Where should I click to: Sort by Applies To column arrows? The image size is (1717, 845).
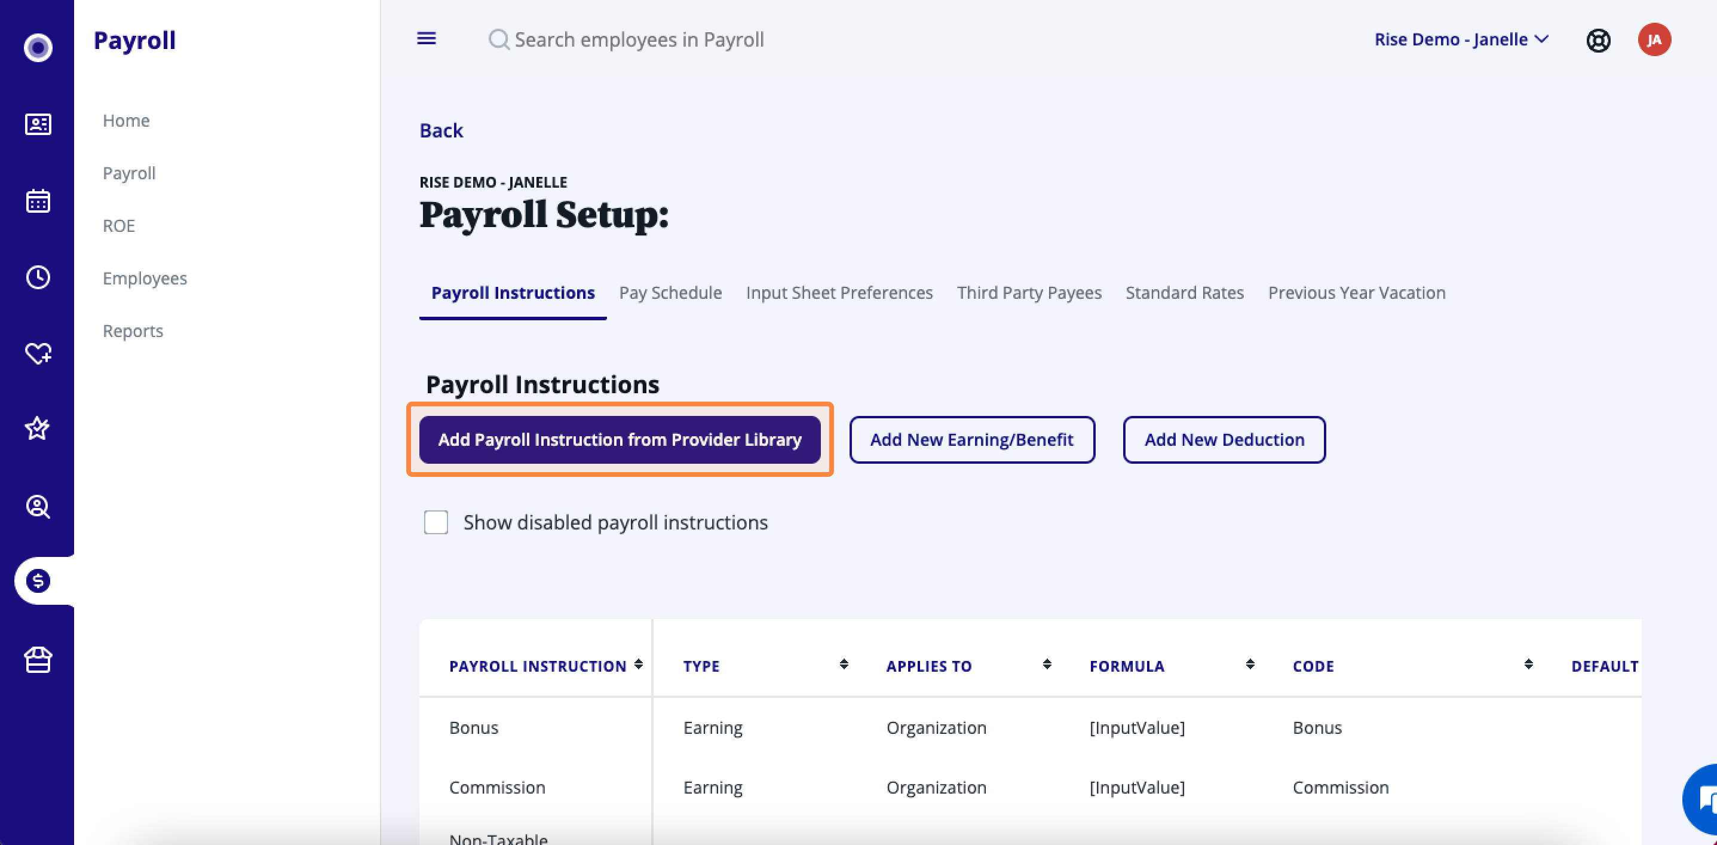click(1047, 665)
